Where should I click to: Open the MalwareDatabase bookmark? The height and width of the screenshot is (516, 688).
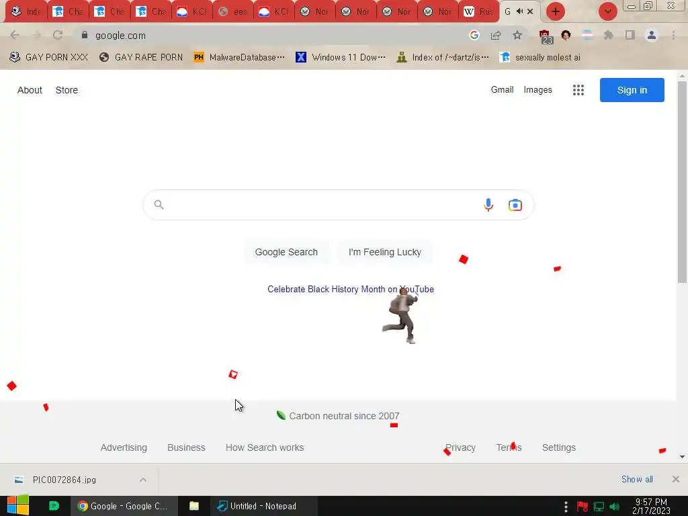tap(239, 57)
